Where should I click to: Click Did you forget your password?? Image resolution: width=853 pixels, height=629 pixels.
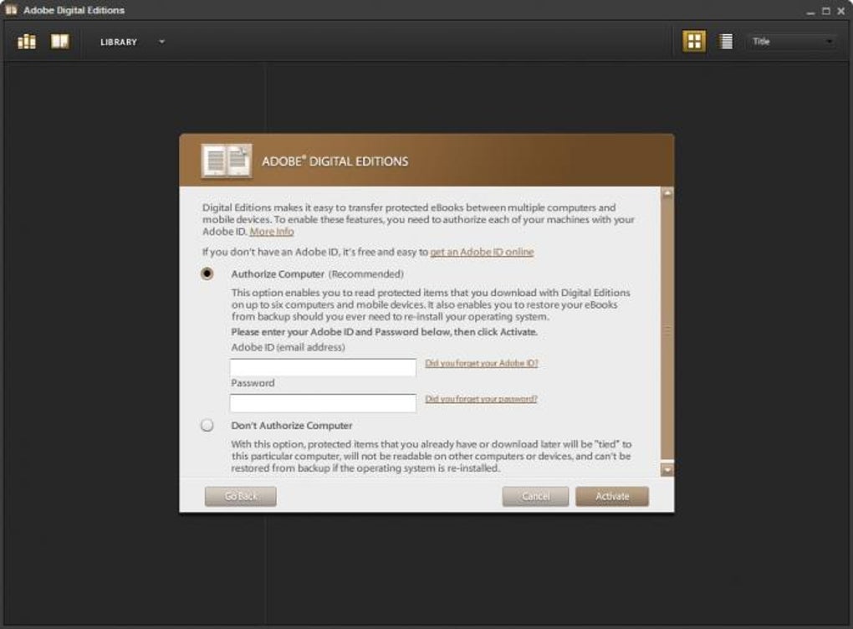click(x=479, y=400)
